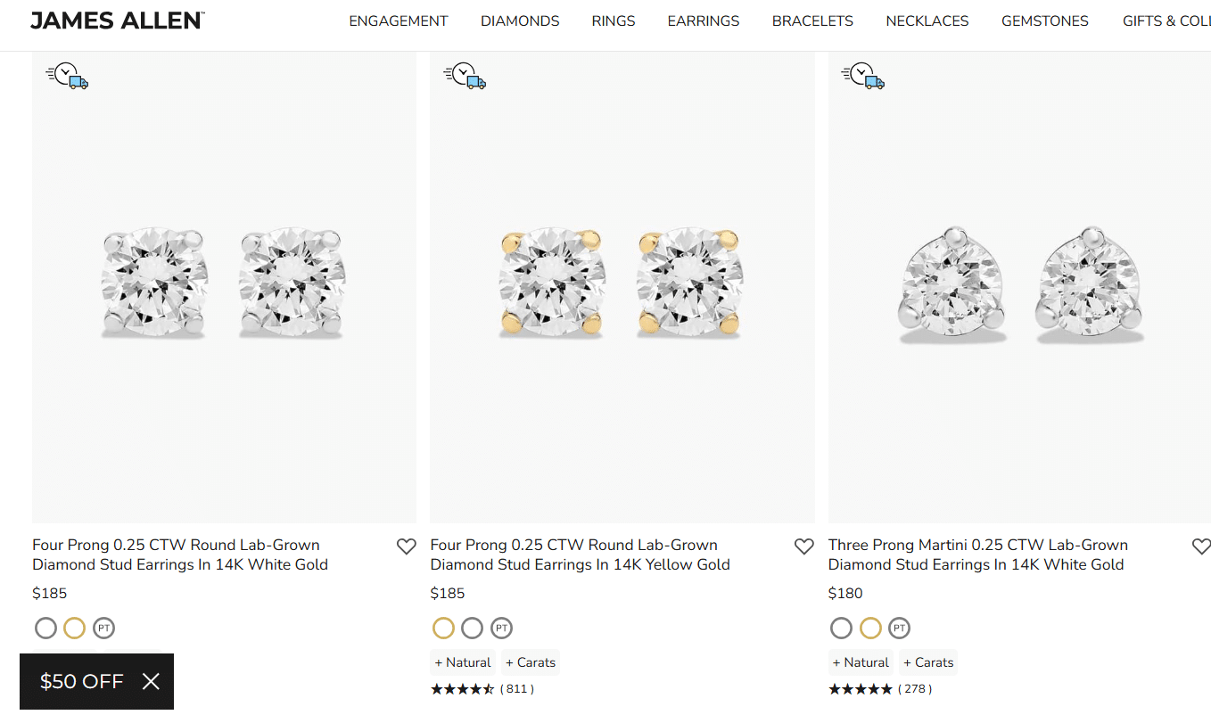Click fast shipping icon on Martini earrings

(x=863, y=77)
